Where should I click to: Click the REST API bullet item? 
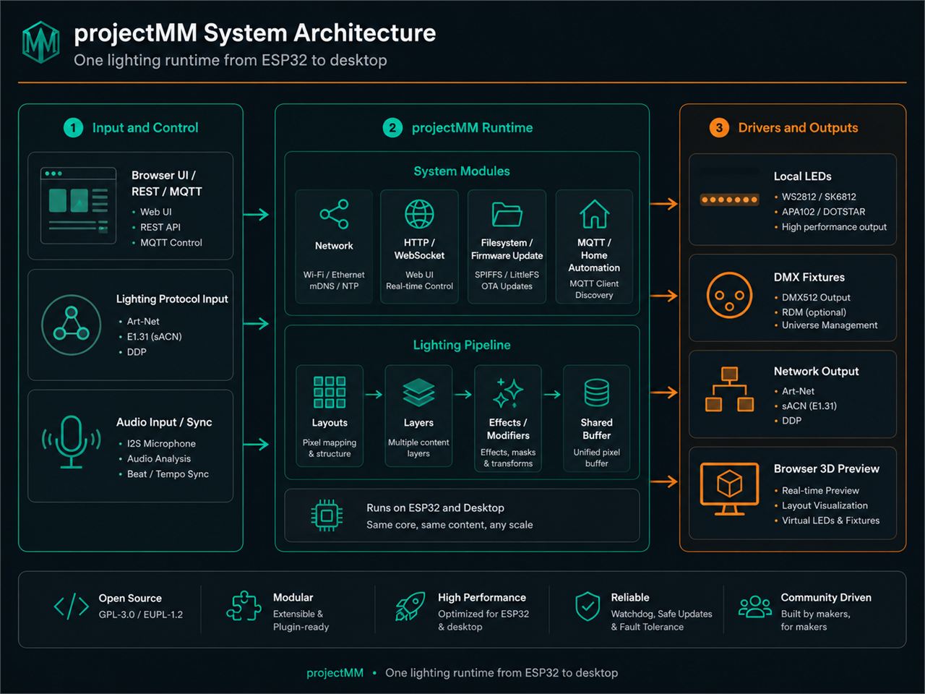[x=160, y=227]
